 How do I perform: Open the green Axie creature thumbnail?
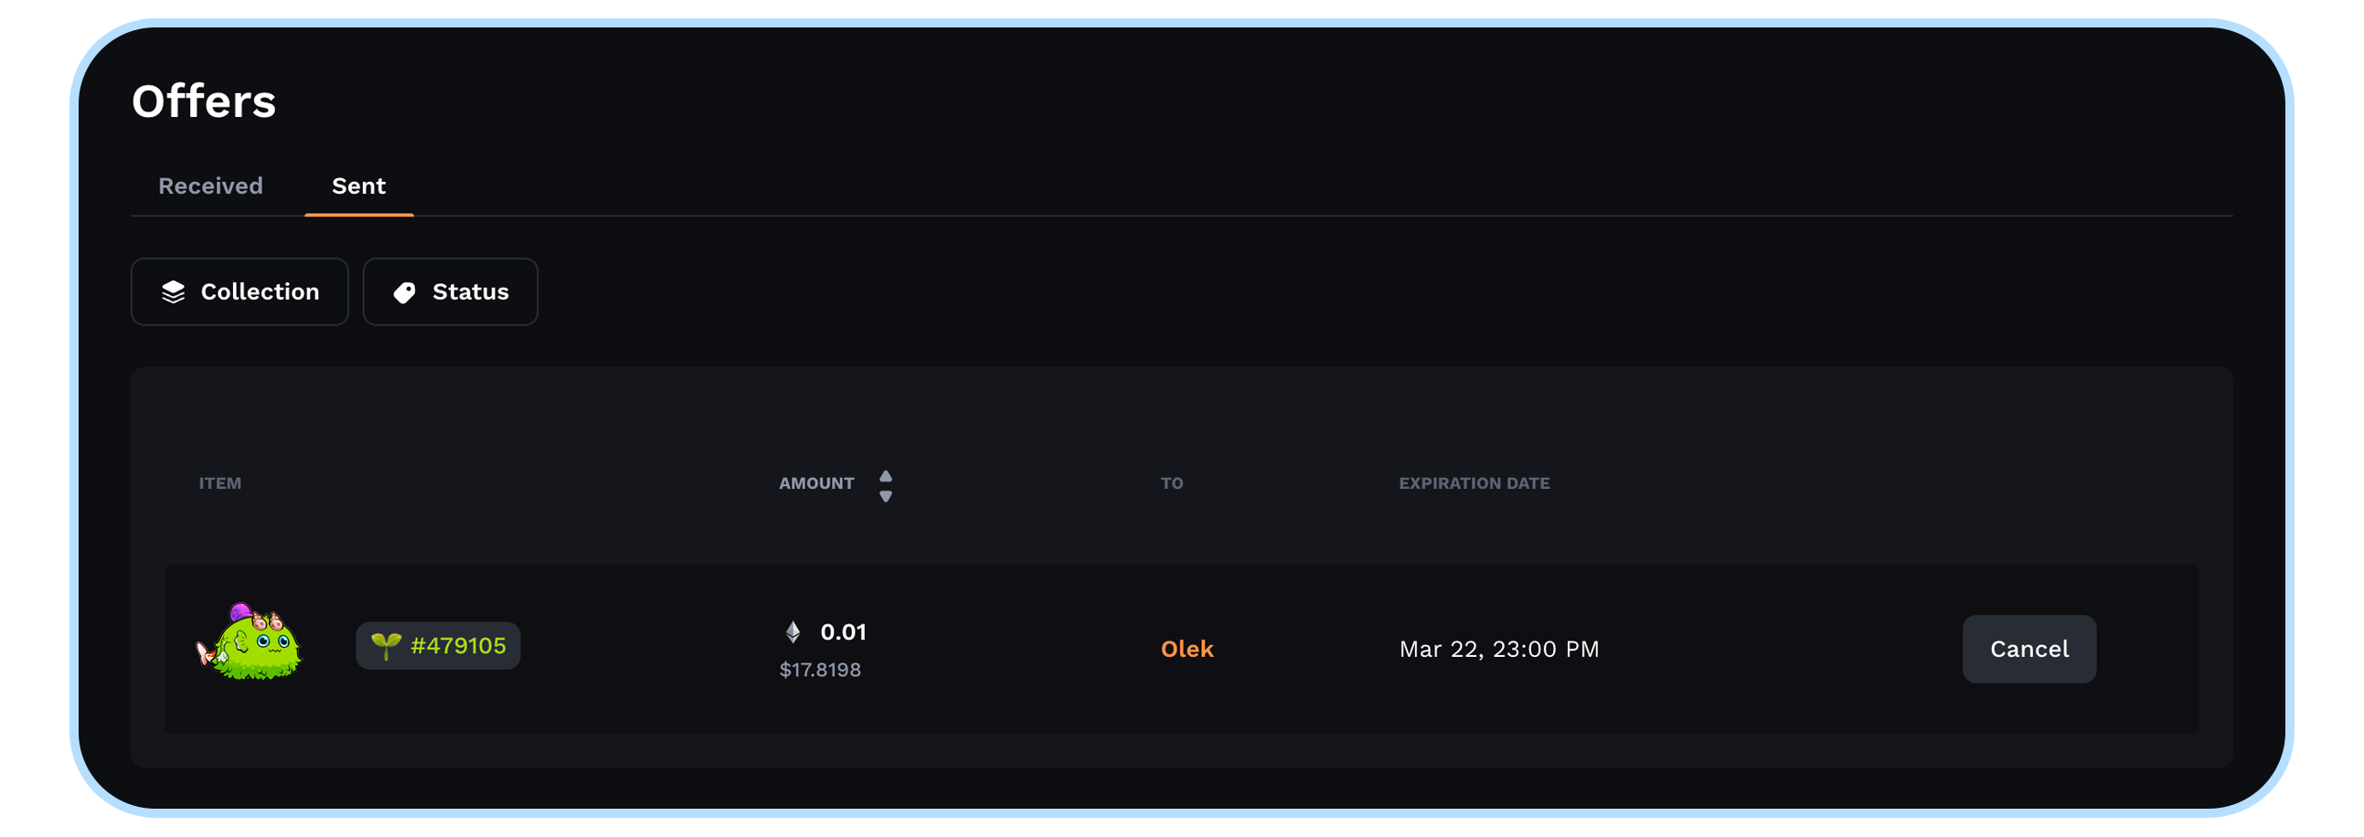click(x=250, y=642)
